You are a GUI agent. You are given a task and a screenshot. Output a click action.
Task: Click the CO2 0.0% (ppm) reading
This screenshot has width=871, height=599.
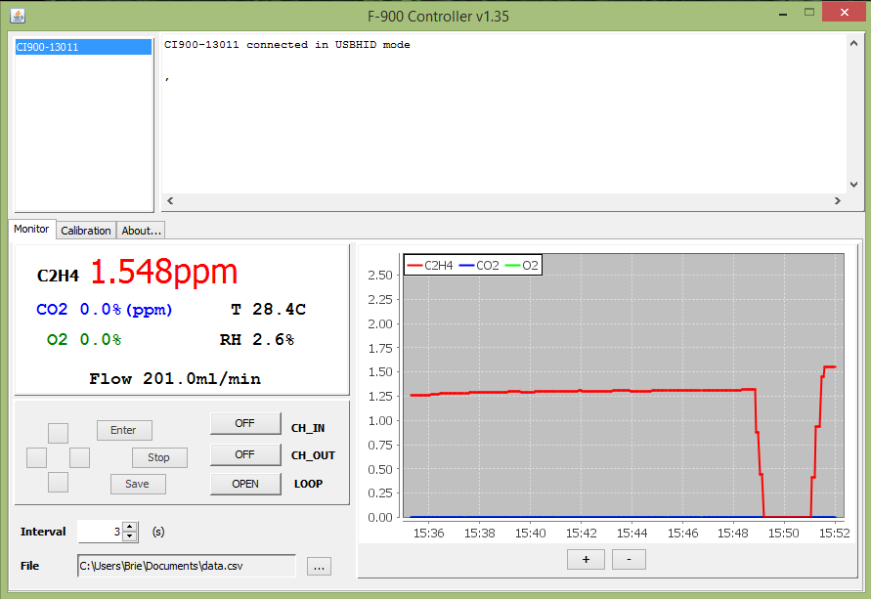click(x=105, y=310)
